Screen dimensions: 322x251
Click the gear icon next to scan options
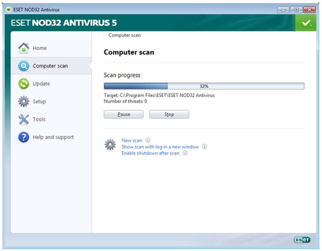(110, 144)
